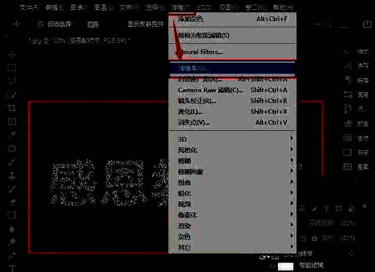Expand the Pixelate (像素化) submenu
375x272 pixels.
232,215
